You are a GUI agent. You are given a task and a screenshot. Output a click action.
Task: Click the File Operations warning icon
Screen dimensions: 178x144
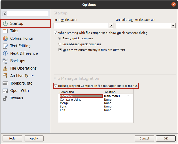(x=5, y=69)
